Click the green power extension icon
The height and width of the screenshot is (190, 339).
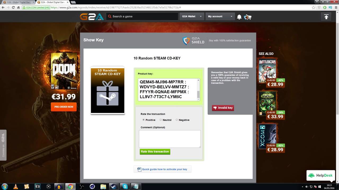tap(325, 8)
